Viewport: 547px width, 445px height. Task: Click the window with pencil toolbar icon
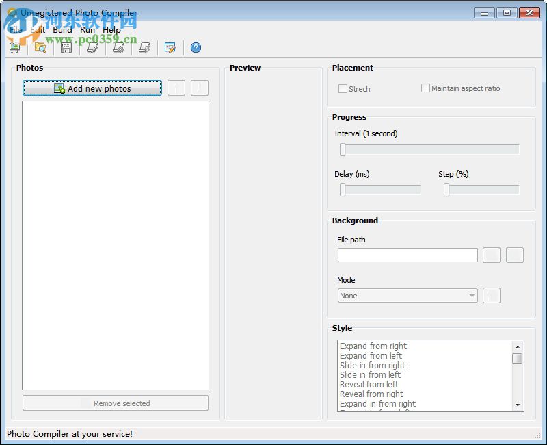[x=170, y=48]
